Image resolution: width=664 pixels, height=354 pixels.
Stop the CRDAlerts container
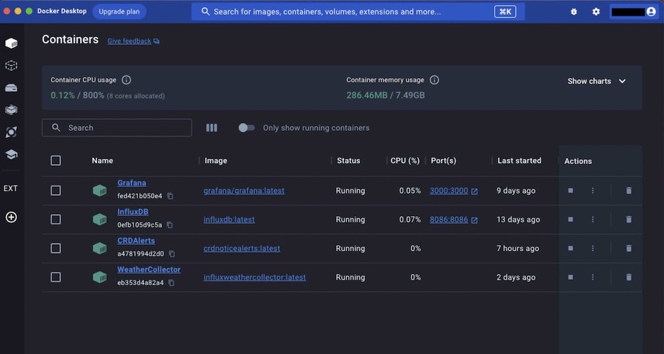[x=570, y=248]
